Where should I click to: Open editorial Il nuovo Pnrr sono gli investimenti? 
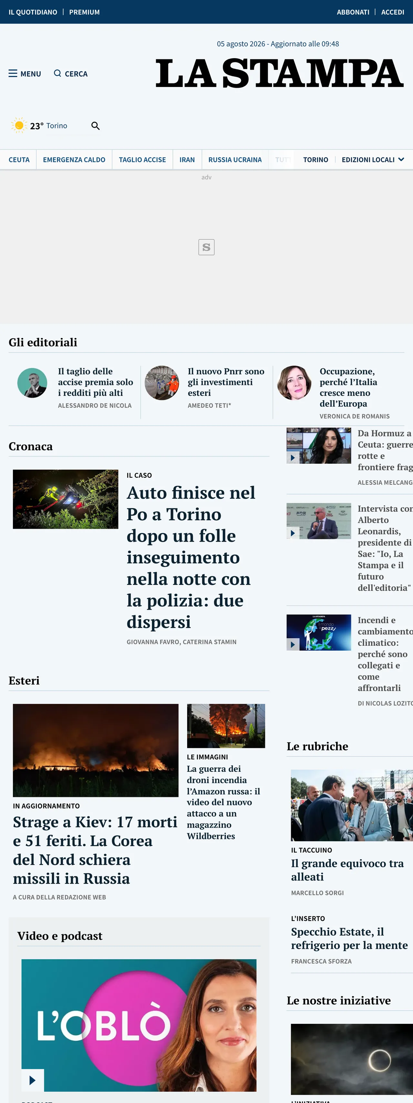226,382
